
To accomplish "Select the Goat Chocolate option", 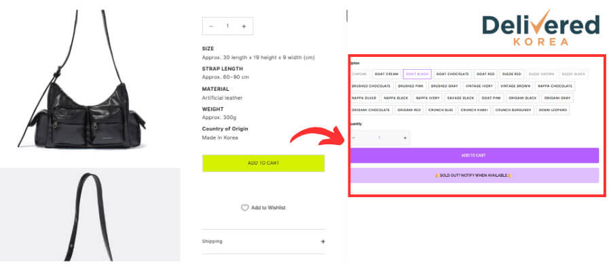I will tap(452, 74).
